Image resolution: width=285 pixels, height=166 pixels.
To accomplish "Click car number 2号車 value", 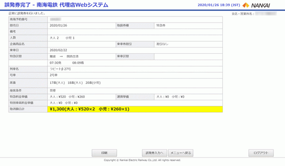I will click(53, 75).
